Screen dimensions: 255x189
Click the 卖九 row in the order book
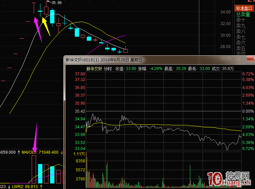(241, 26)
